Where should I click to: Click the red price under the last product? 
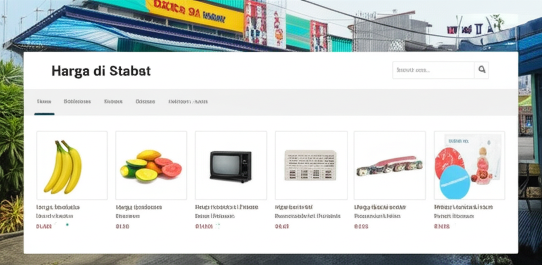[x=442, y=226]
